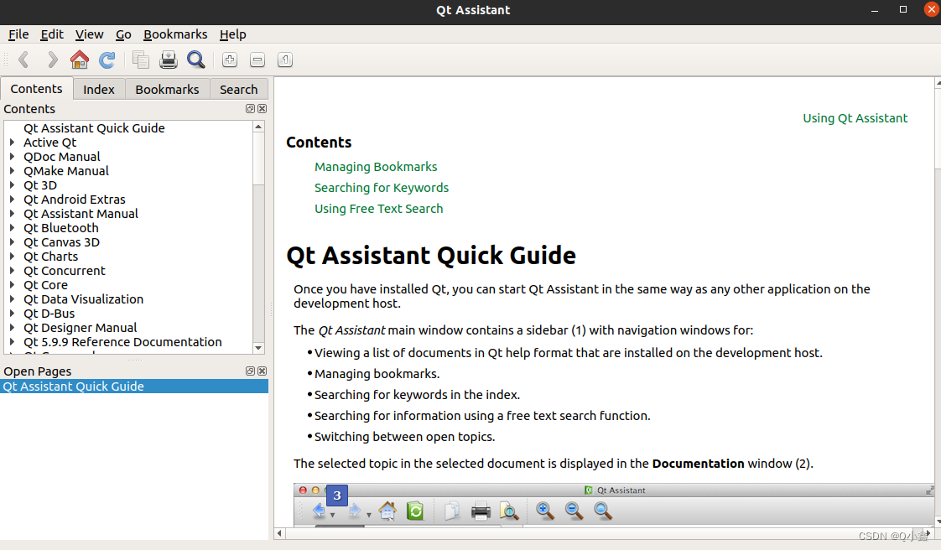The image size is (941, 550).
Task: Click the document vertical scroll-up arrow
Action: pyautogui.click(x=938, y=82)
